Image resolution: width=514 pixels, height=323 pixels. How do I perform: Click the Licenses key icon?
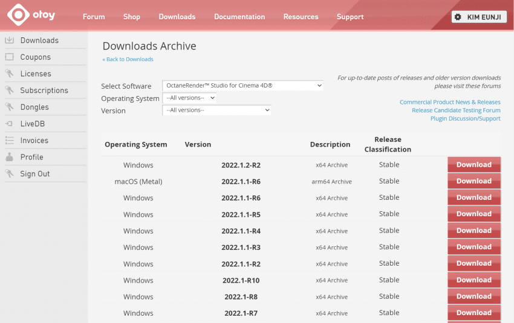pyautogui.click(x=10, y=74)
